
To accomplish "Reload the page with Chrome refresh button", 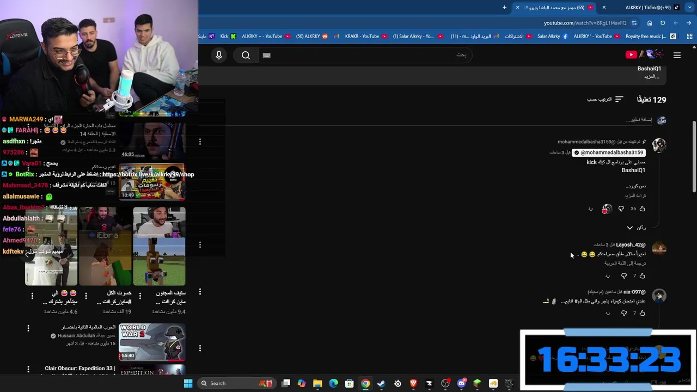I will point(663,23).
